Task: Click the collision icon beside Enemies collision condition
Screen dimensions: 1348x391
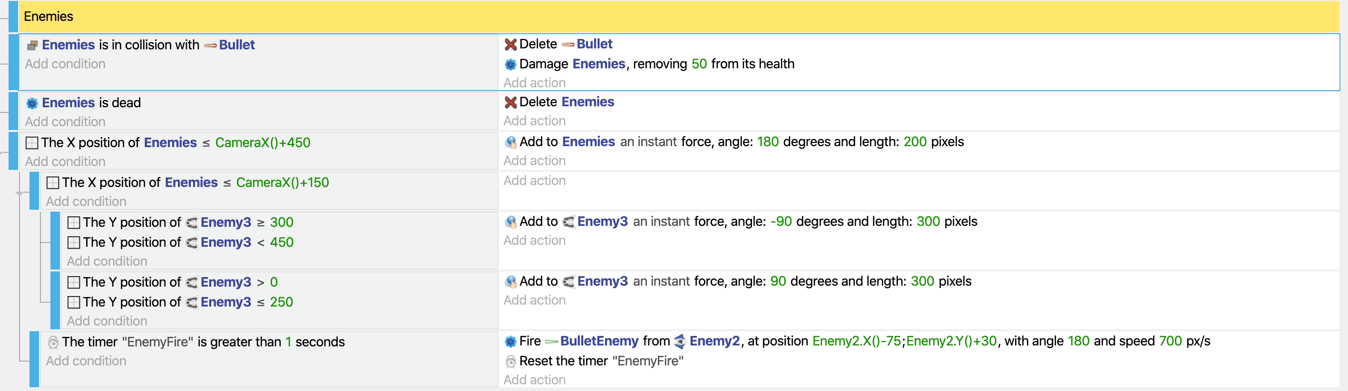Action: [32, 46]
